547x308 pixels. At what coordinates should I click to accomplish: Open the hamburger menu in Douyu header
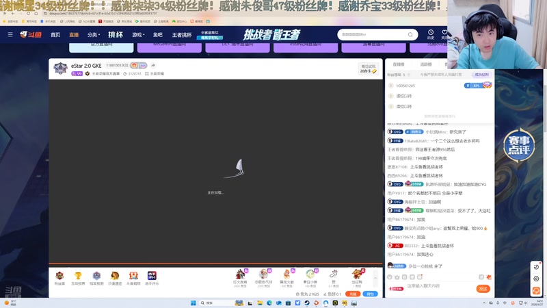[x=10, y=35]
